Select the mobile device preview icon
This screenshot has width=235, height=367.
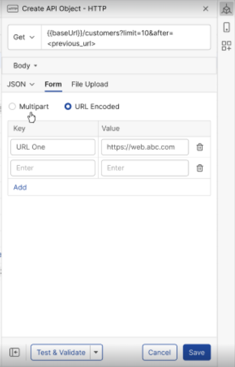pyautogui.click(x=226, y=27)
